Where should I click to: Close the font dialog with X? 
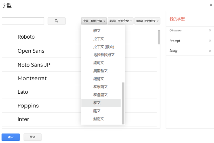coord(211,5)
